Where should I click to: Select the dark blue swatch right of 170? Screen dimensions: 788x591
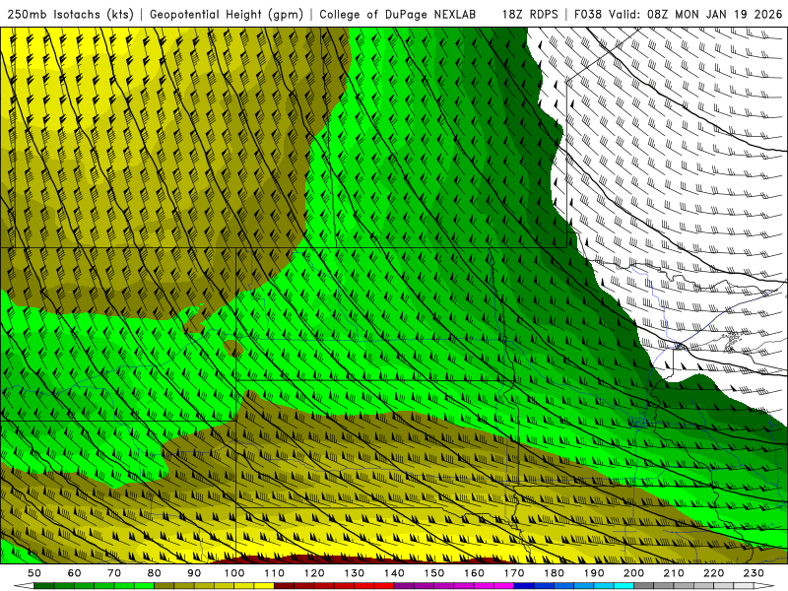524,586
